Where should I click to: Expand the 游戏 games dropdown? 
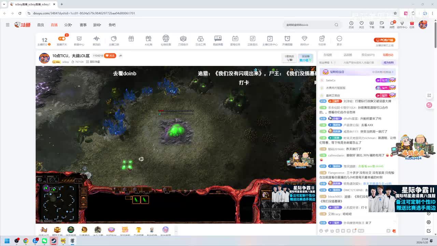(97, 25)
